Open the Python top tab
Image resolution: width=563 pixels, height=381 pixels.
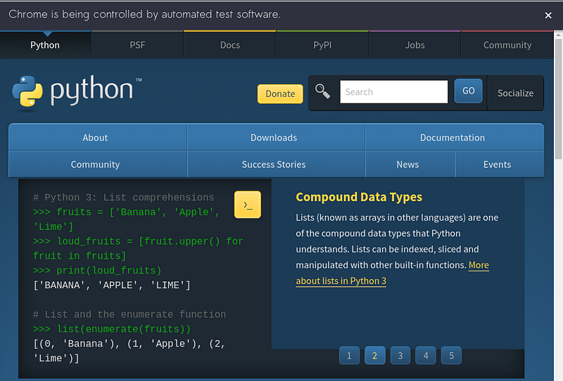(x=45, y=45)
